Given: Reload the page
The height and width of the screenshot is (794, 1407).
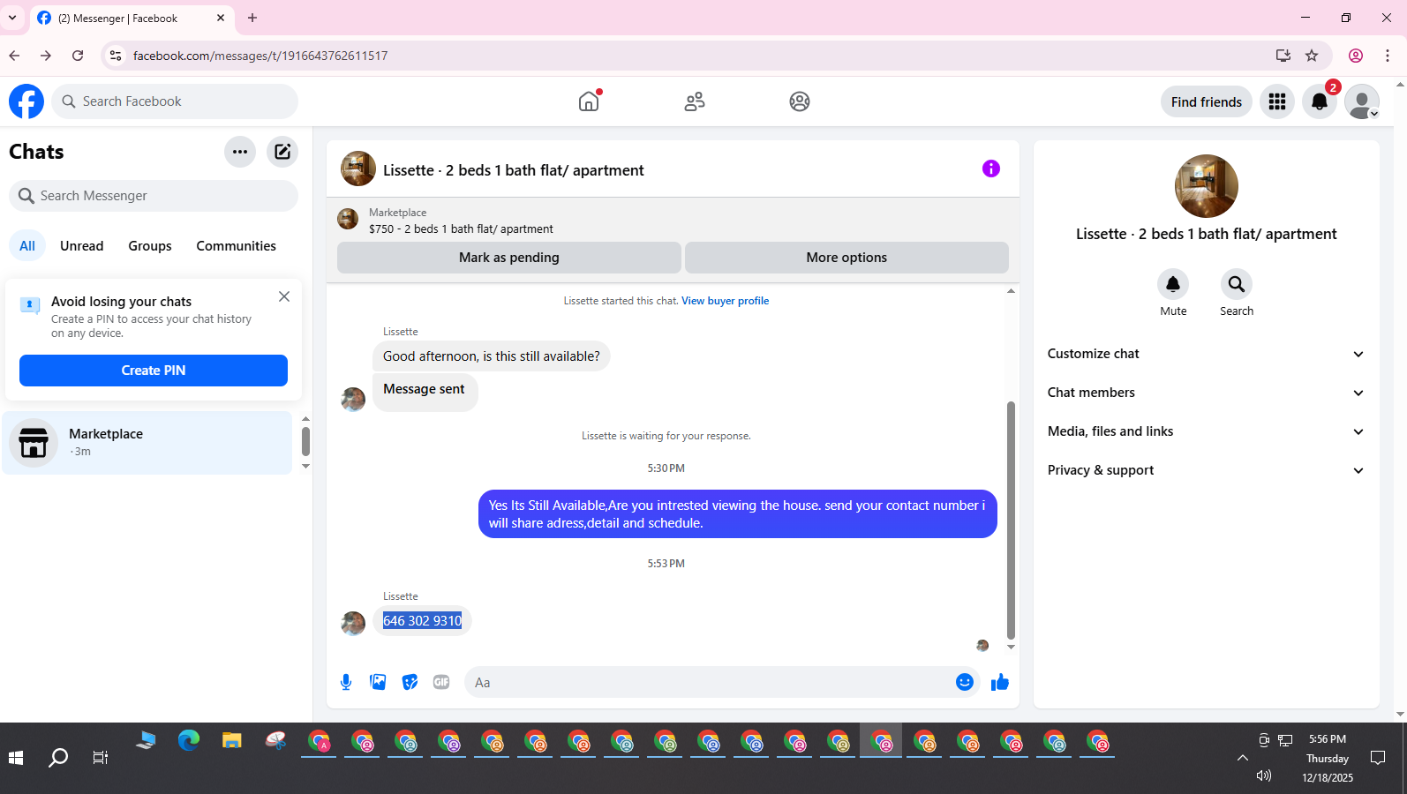Looking at the screenshot, I should tap(78, 56).
